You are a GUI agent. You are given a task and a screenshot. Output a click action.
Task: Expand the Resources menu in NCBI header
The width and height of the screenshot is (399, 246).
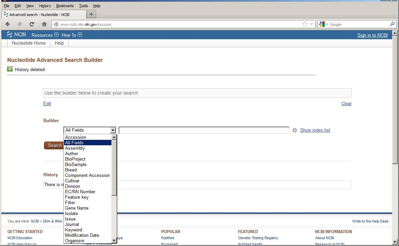[x=45, y=35]
